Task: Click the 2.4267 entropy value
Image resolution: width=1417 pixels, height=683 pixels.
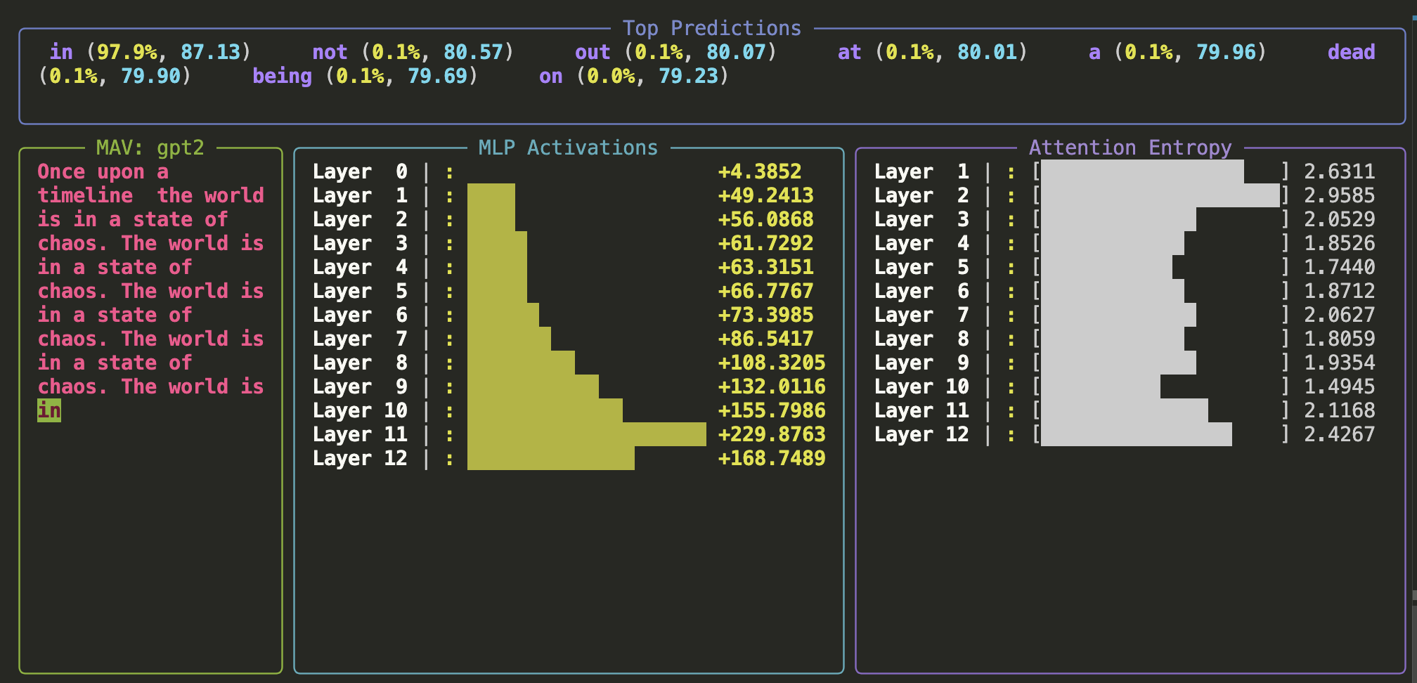Action: click(1340, 434)
